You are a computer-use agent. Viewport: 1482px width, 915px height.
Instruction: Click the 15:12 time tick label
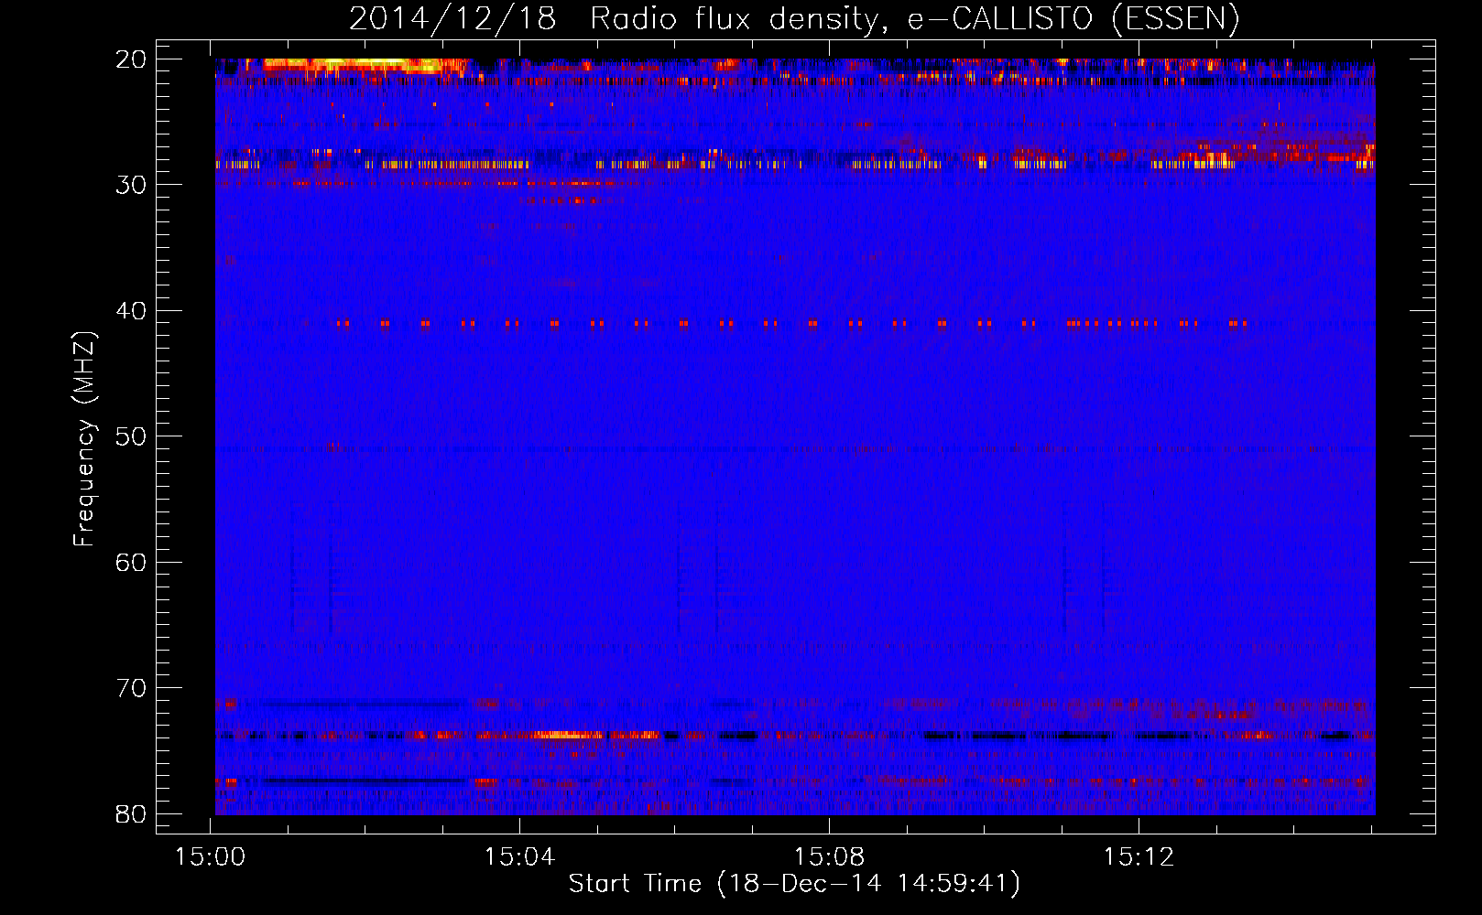pyautogui.click(x=1139, y=857)
